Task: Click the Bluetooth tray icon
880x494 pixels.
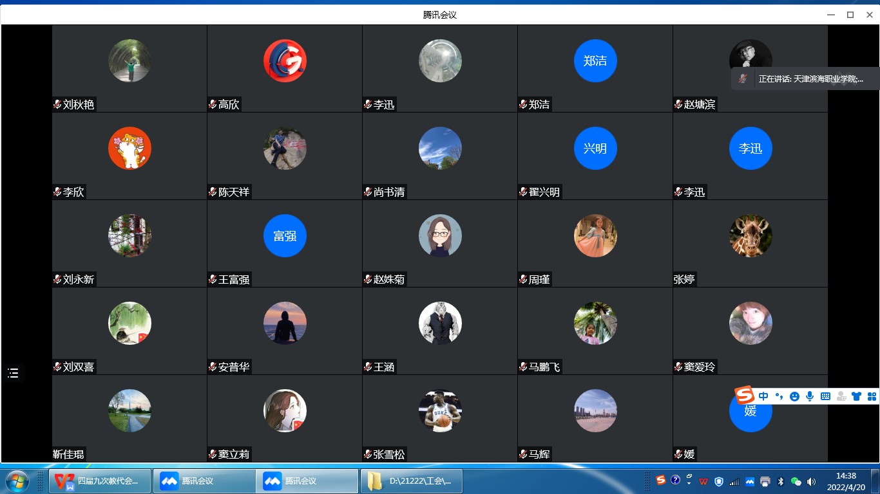Action: (x=780, y=481)
